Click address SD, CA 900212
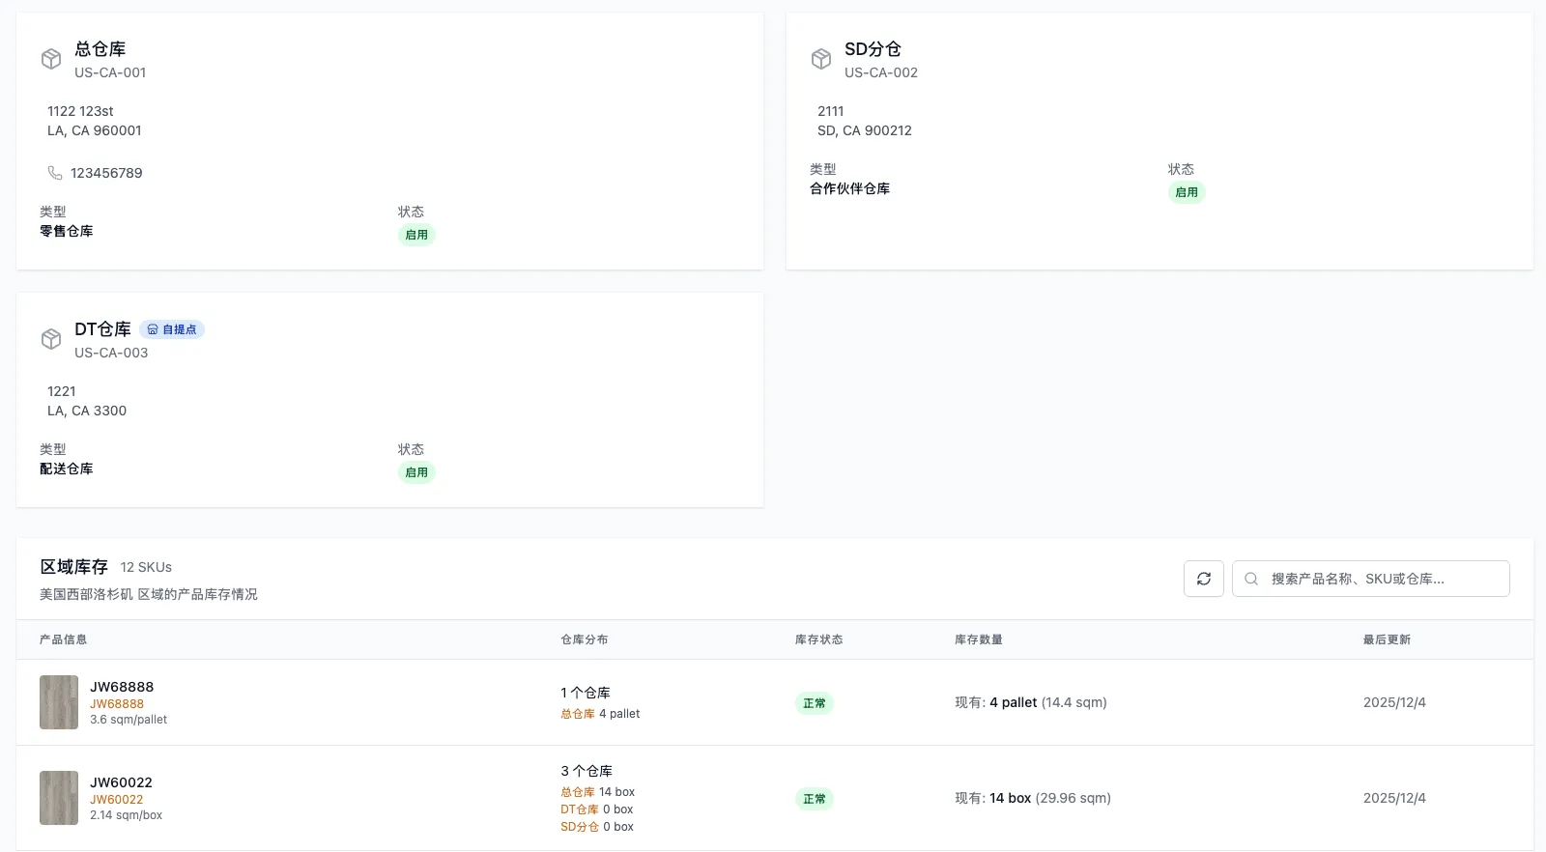Screen dimensions: 1546x852 865,130
